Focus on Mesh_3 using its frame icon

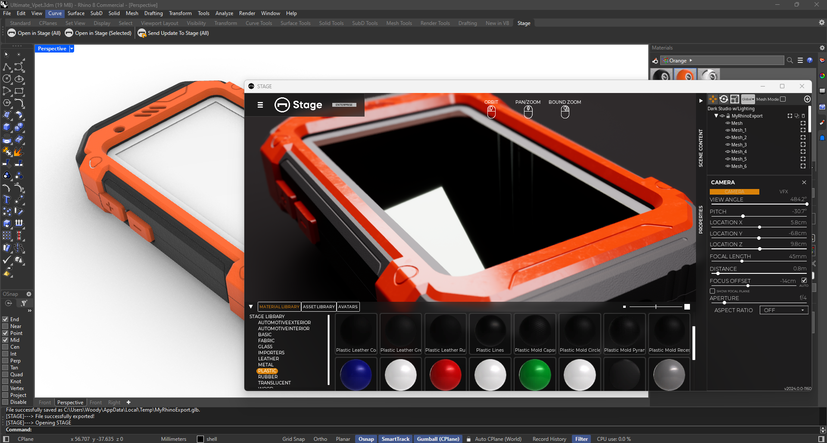[803, 145]
